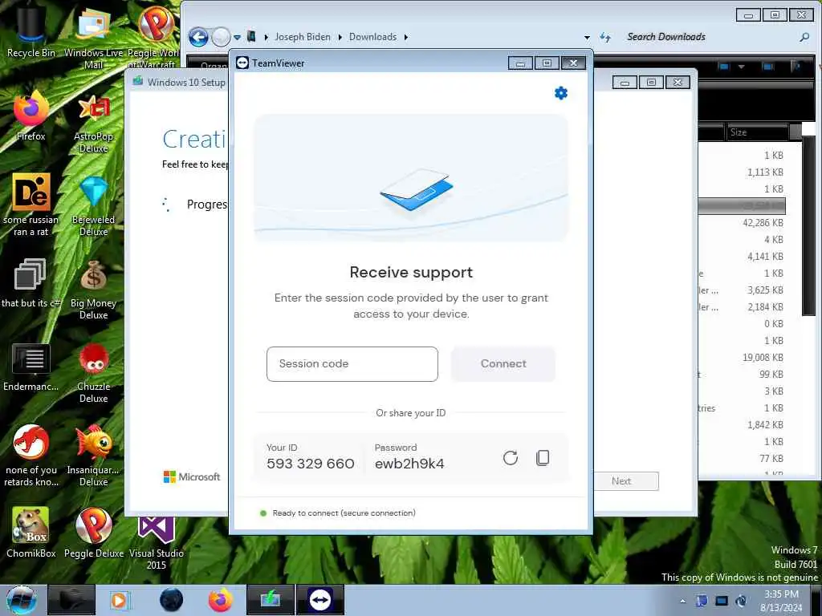The image size is (822, 616).
Task: Click the volume icon in system tray
Action: [x=741, y=601]
